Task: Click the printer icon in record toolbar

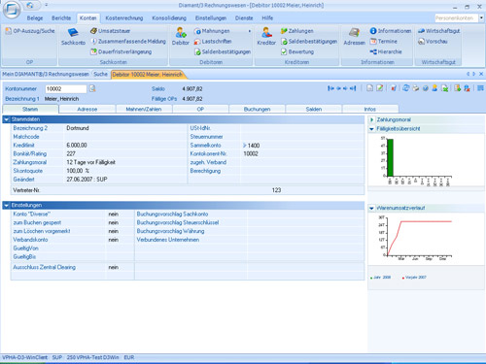Action: click(x=416, y=88)
